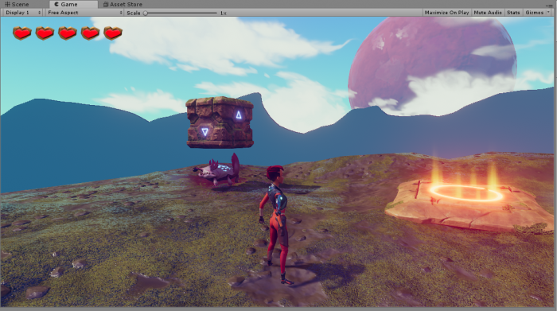Click the second heart health icon
This screenshot has height=311, width=557.
pyautogui.click(x=45, y=33)
